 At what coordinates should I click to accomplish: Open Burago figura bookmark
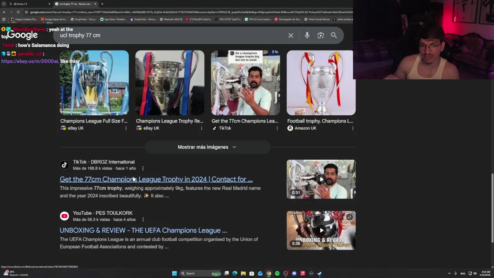pos(54,19)
